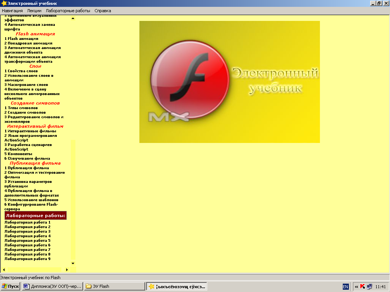Image resolution: width=390 pixels, height=292 pixels.
Task: Click sidebar horizontal scroll right arrow
Action: pos(67,270)
